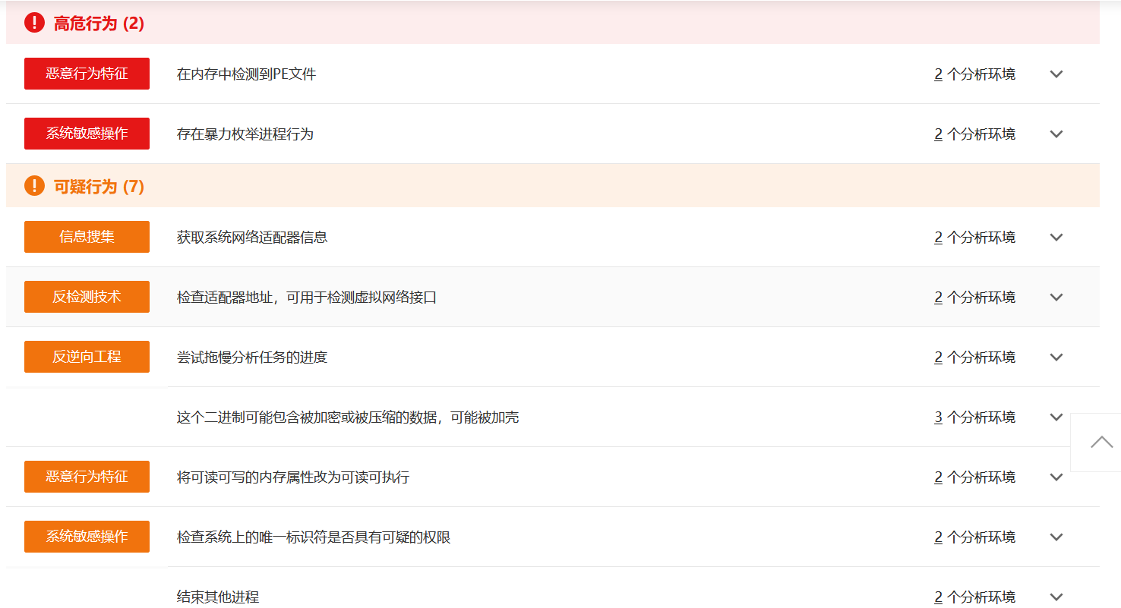The image size is (1121, 608).
Task: Click the red warning icon beside 高危行为
Action: [x=35, y=23]
